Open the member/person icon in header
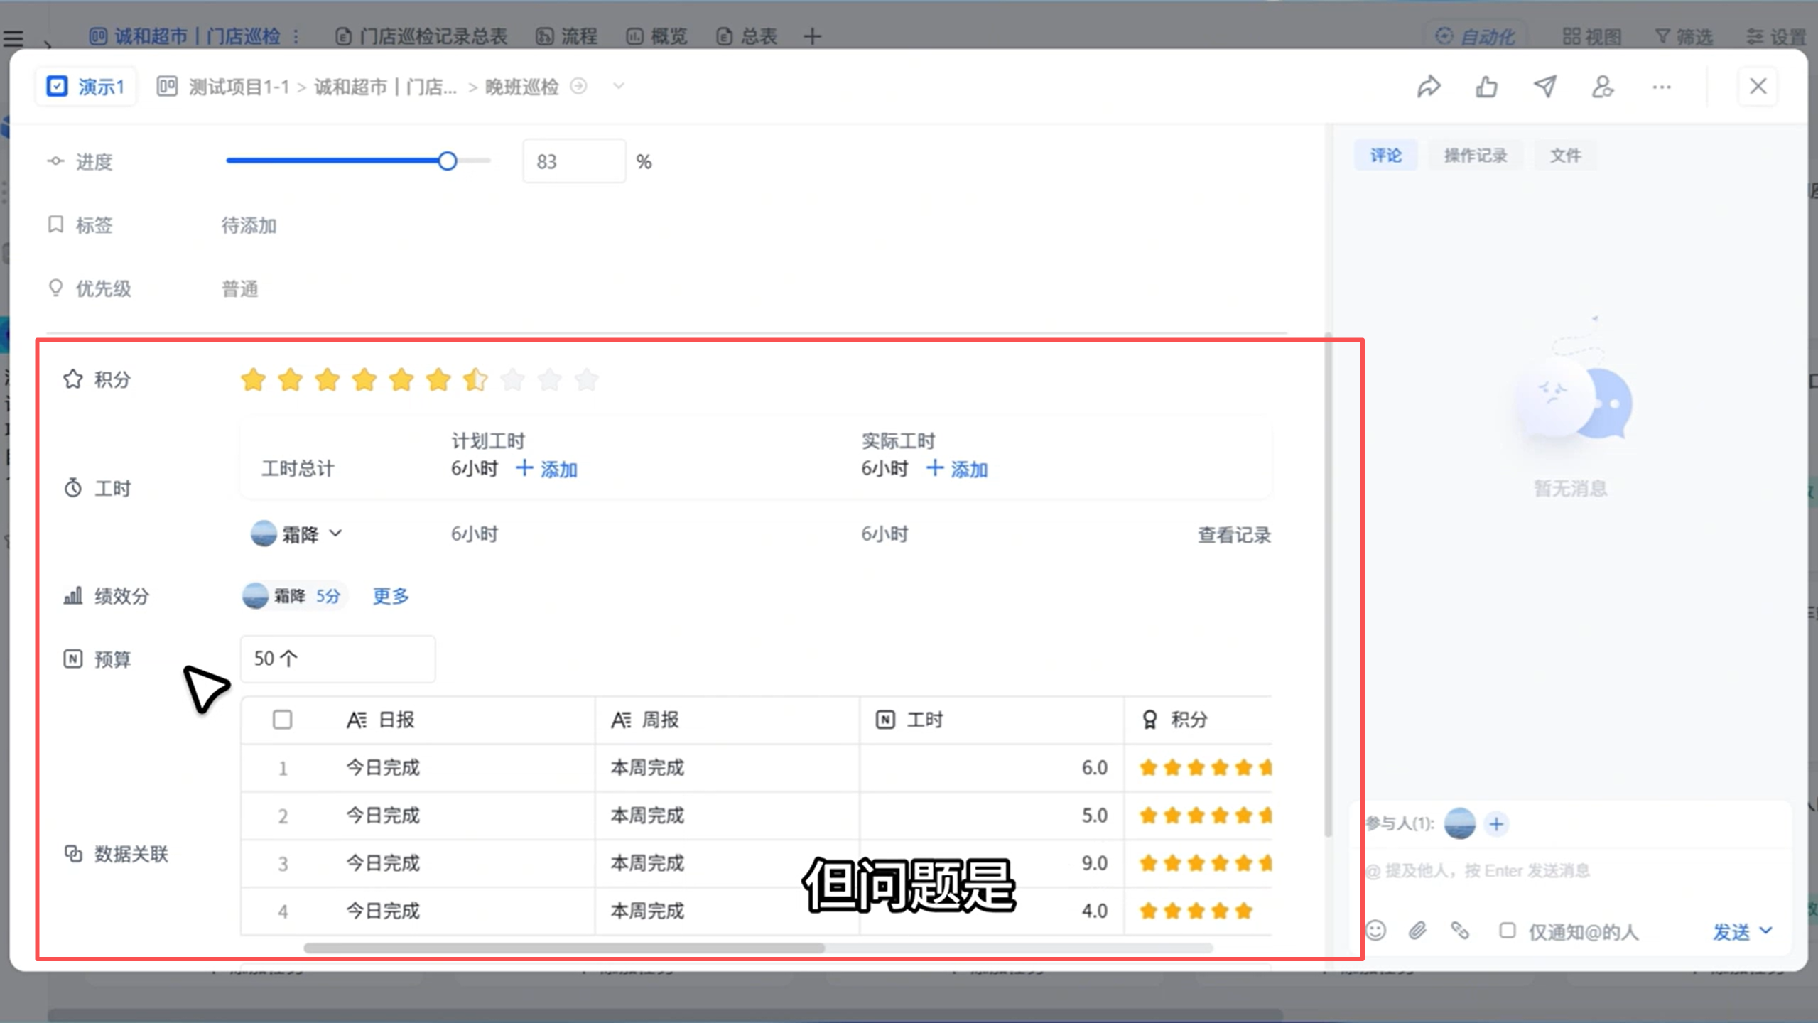Viewport: 1818px width, 1023px height. [1603, 87]
